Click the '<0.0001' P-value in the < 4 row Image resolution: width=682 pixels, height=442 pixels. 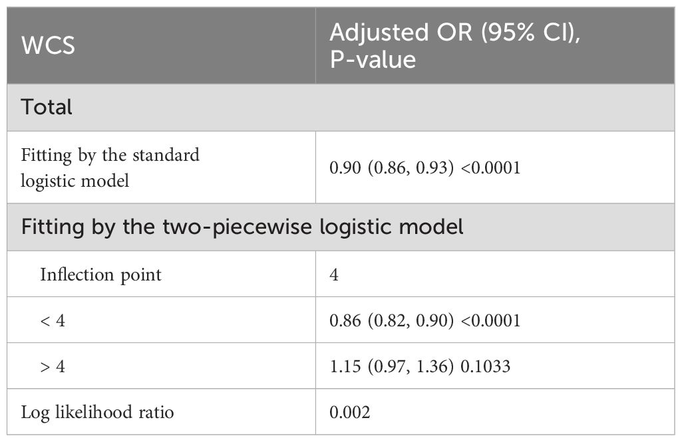pos(490,321)
